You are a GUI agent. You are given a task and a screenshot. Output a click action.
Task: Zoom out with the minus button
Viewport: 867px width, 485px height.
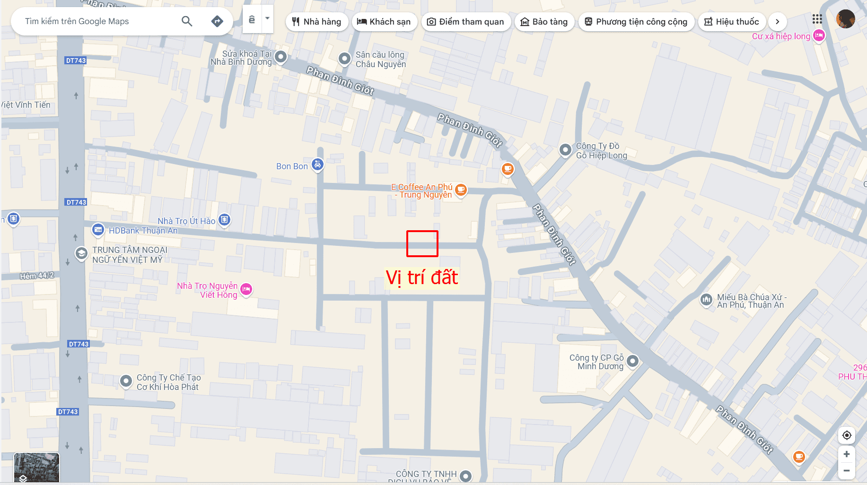coord(847,471)
